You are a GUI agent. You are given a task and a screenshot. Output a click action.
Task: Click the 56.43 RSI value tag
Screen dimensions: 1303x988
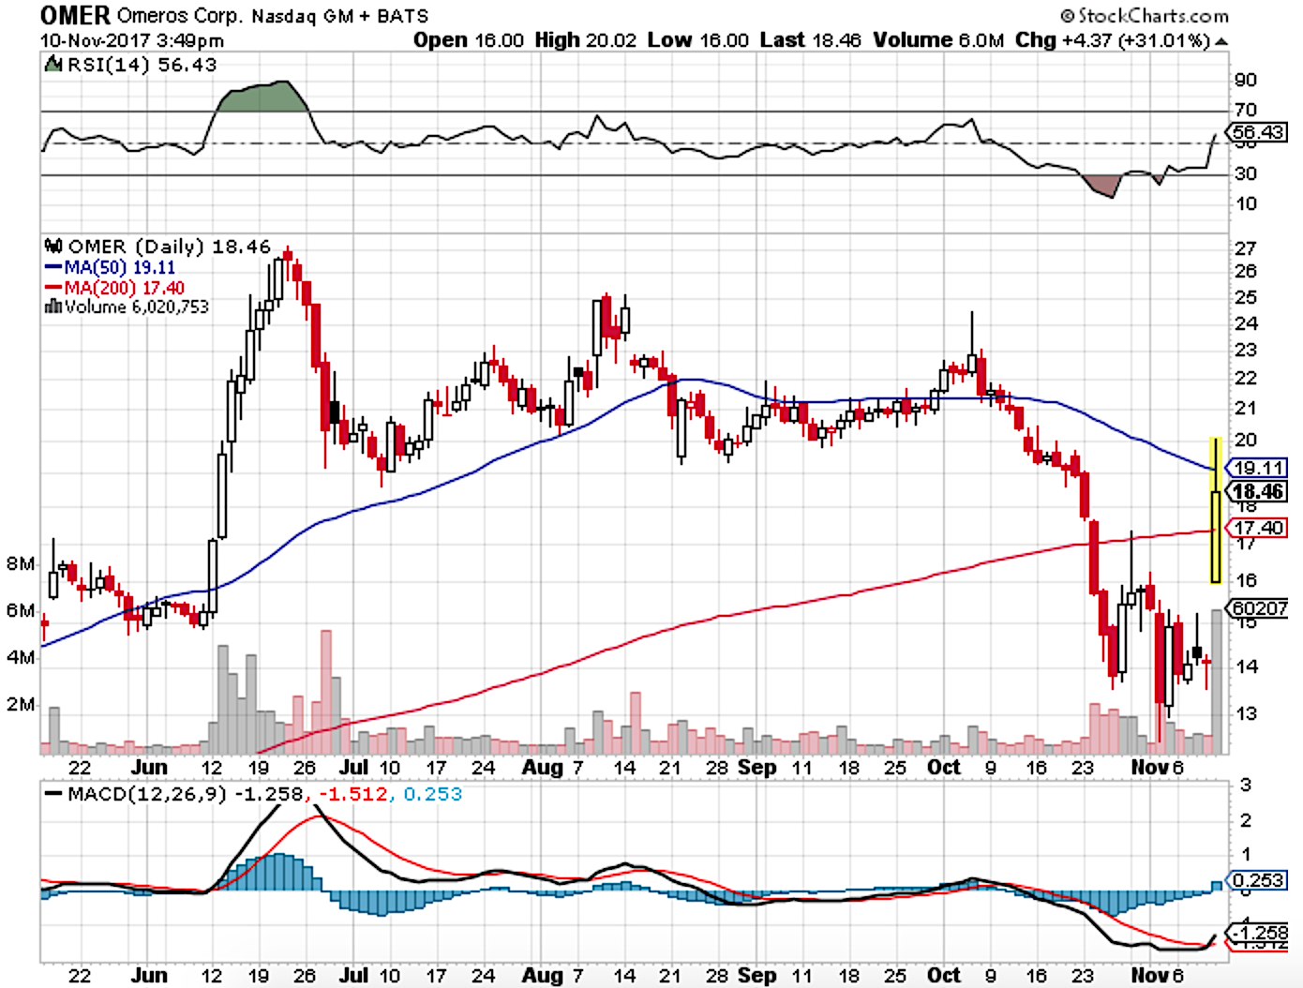[1255, 132]
